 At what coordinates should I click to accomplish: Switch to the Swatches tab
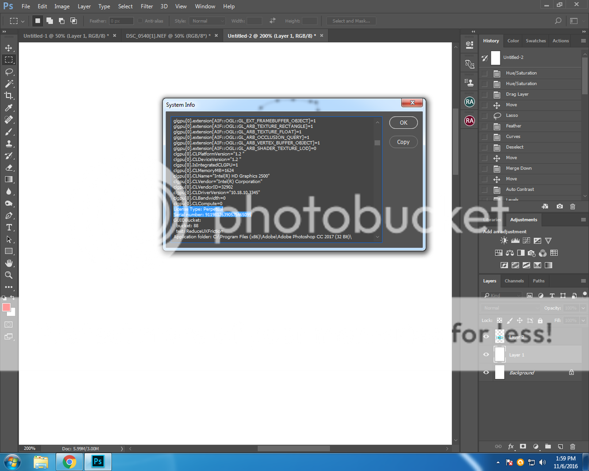536,41
